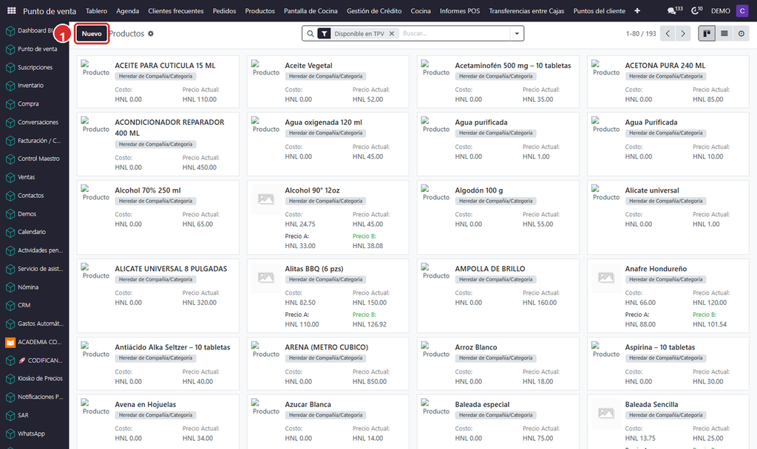This screenshot has height=449, width=757.
Task: Open Informes POS menu
Action: coord(460,10)
